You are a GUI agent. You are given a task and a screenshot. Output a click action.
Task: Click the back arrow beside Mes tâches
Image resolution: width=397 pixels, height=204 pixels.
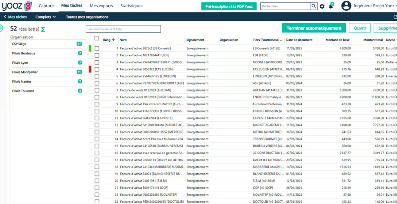coord(5,17)
